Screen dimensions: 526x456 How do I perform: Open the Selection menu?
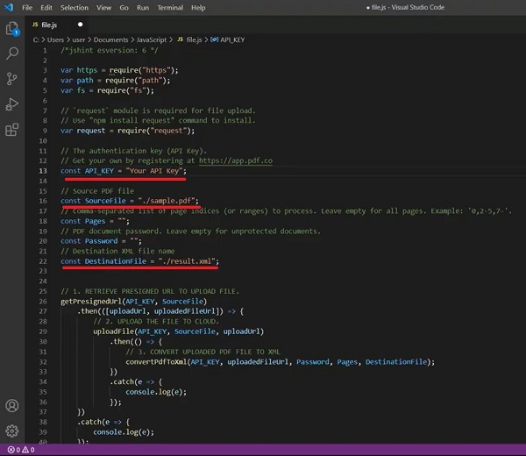pyautogui.click(x=75, y=7)
